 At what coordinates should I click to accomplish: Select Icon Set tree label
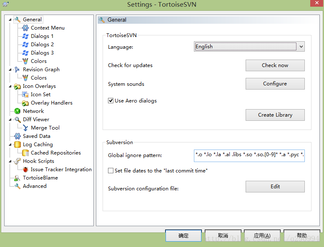point(40,95)
